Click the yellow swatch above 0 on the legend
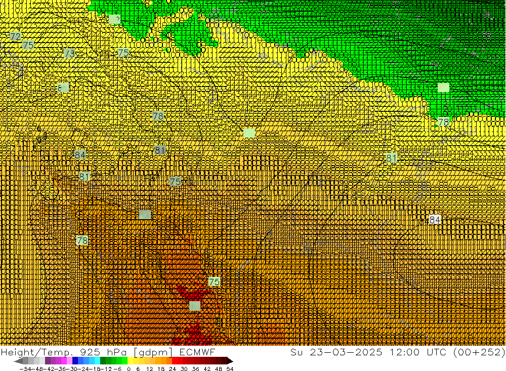The height and width of the screenshot is (371, 506). click(x=131, y=361)
